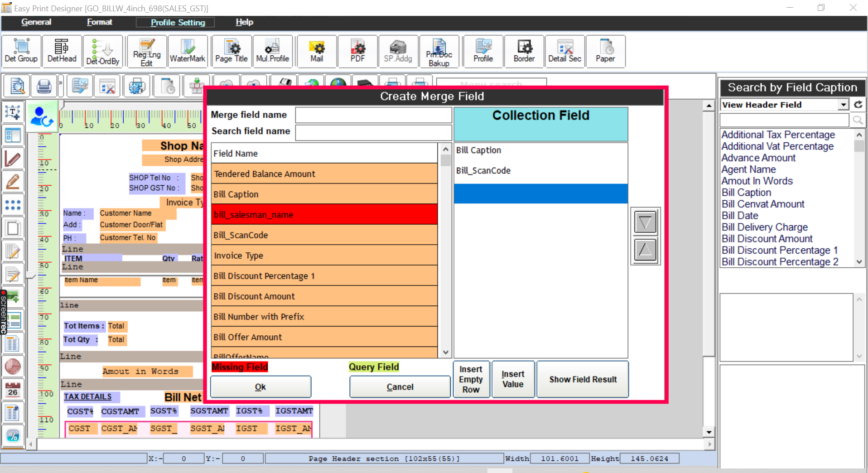Open the WaterMark tool
868x473 pixels.
coord(187,51)
